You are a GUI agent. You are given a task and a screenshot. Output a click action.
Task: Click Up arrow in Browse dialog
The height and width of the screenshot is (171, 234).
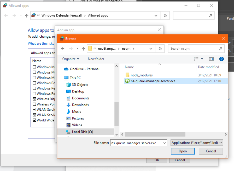tap(83, 49)
